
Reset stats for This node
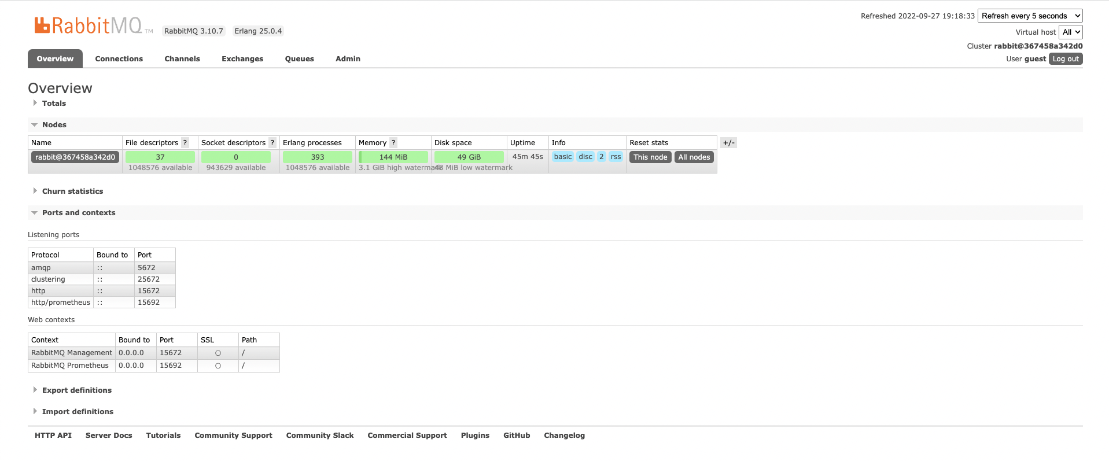650,157
